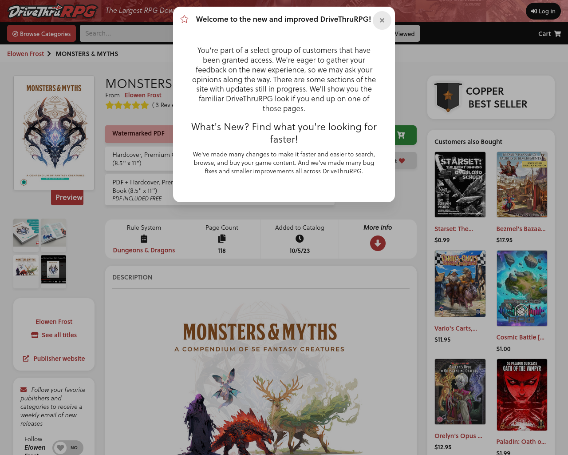
Task: Click the Rule System clipboard icon
Action: pyautogui.click(x=144, y=239)
